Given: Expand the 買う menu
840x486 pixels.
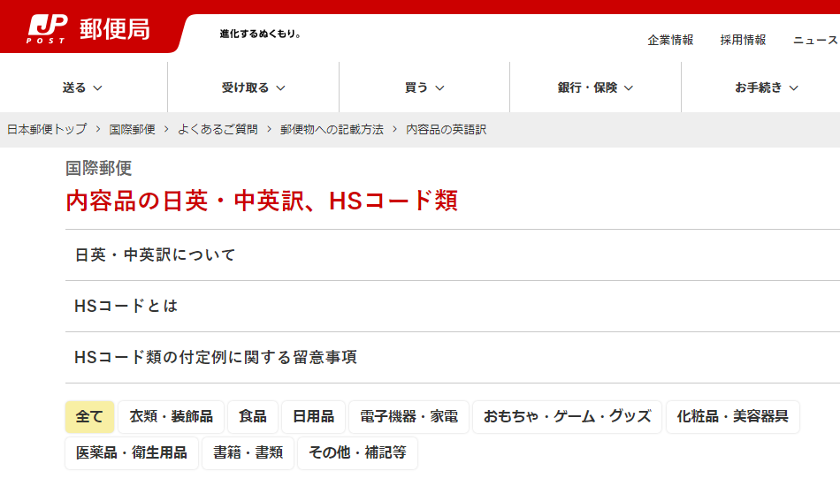Looking at the screenshot, I should (x=424, y=87).
